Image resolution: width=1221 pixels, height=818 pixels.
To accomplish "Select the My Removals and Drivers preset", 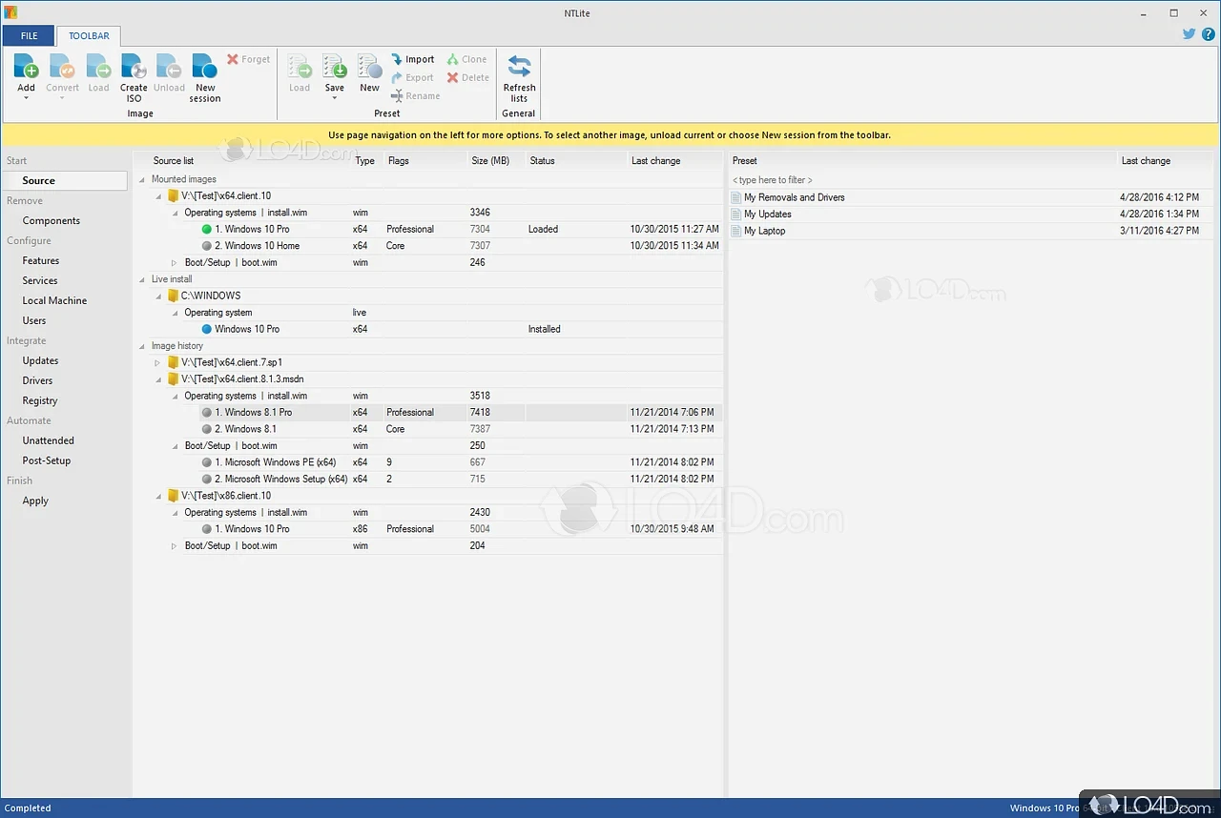I will point(794,197).
